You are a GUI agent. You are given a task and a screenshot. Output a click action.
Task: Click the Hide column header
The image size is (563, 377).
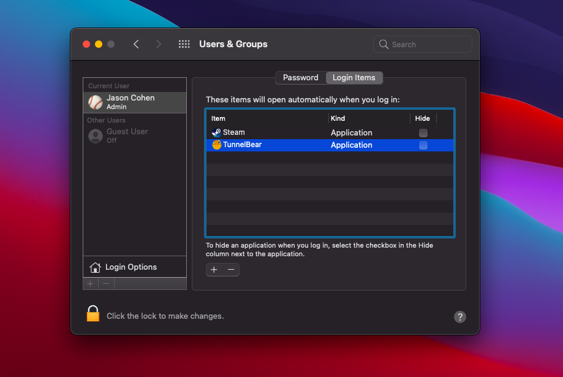click(423, 118)
